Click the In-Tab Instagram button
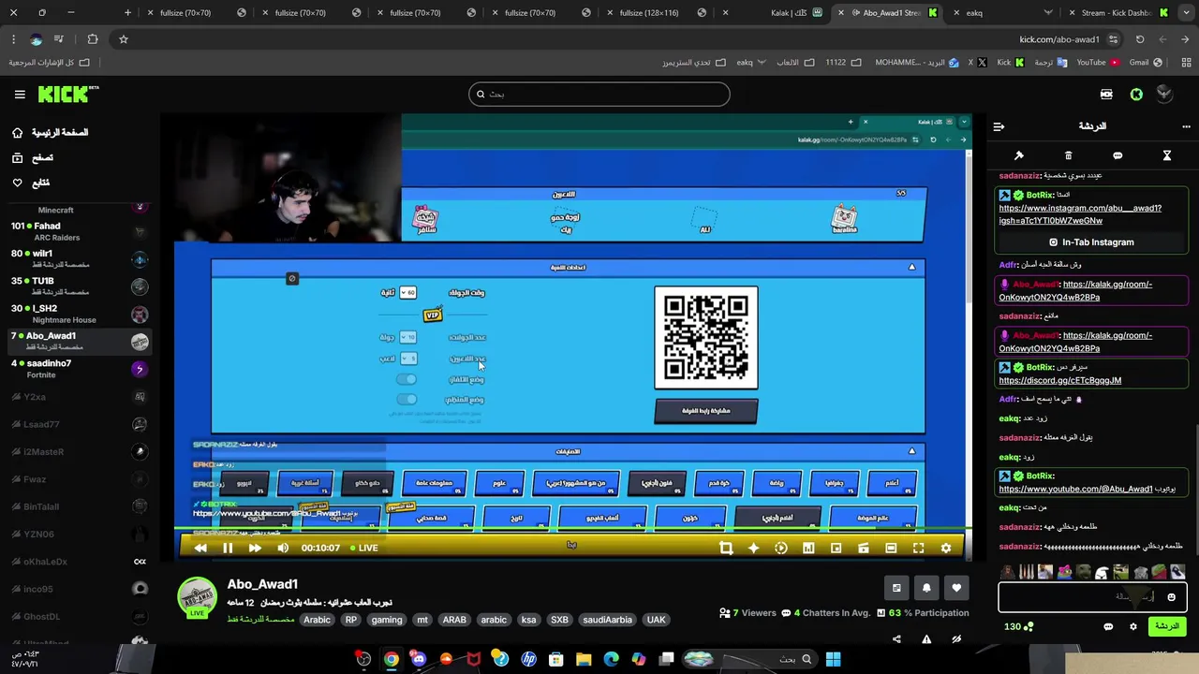 click(x=1091, y=242)
